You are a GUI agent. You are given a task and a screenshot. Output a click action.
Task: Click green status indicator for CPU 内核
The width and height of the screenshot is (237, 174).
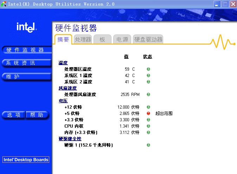click(148, 126)
